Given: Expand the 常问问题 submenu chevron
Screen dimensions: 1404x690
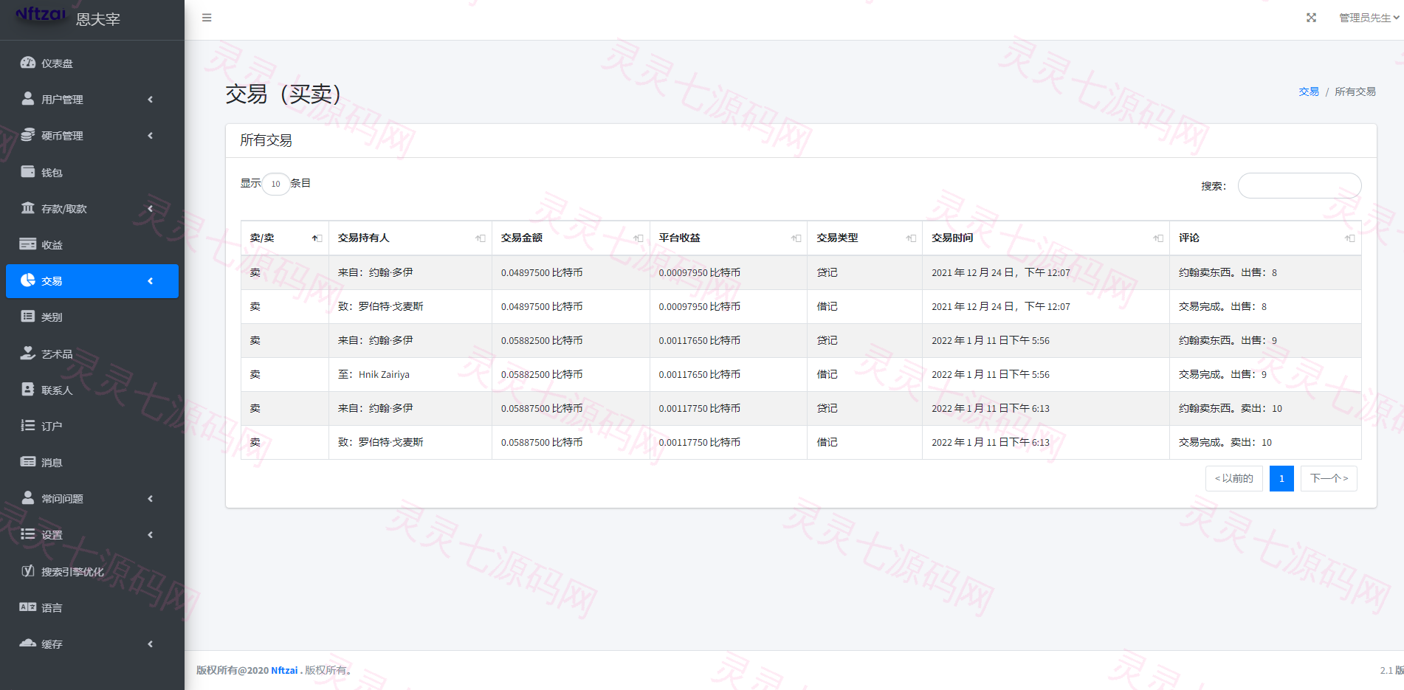Looking at the screenshot, I should point(151,499).
